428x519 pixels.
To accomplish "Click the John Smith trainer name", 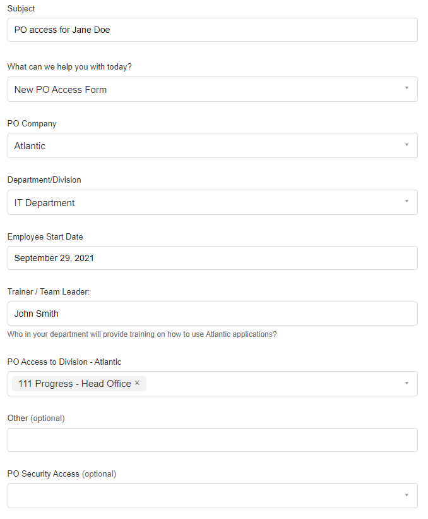I will coord(36,314).
